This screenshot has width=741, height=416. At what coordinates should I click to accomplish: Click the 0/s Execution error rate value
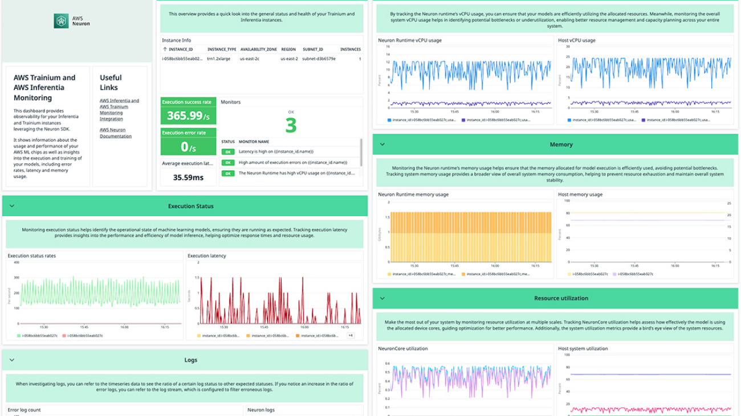tap(189, 147)
